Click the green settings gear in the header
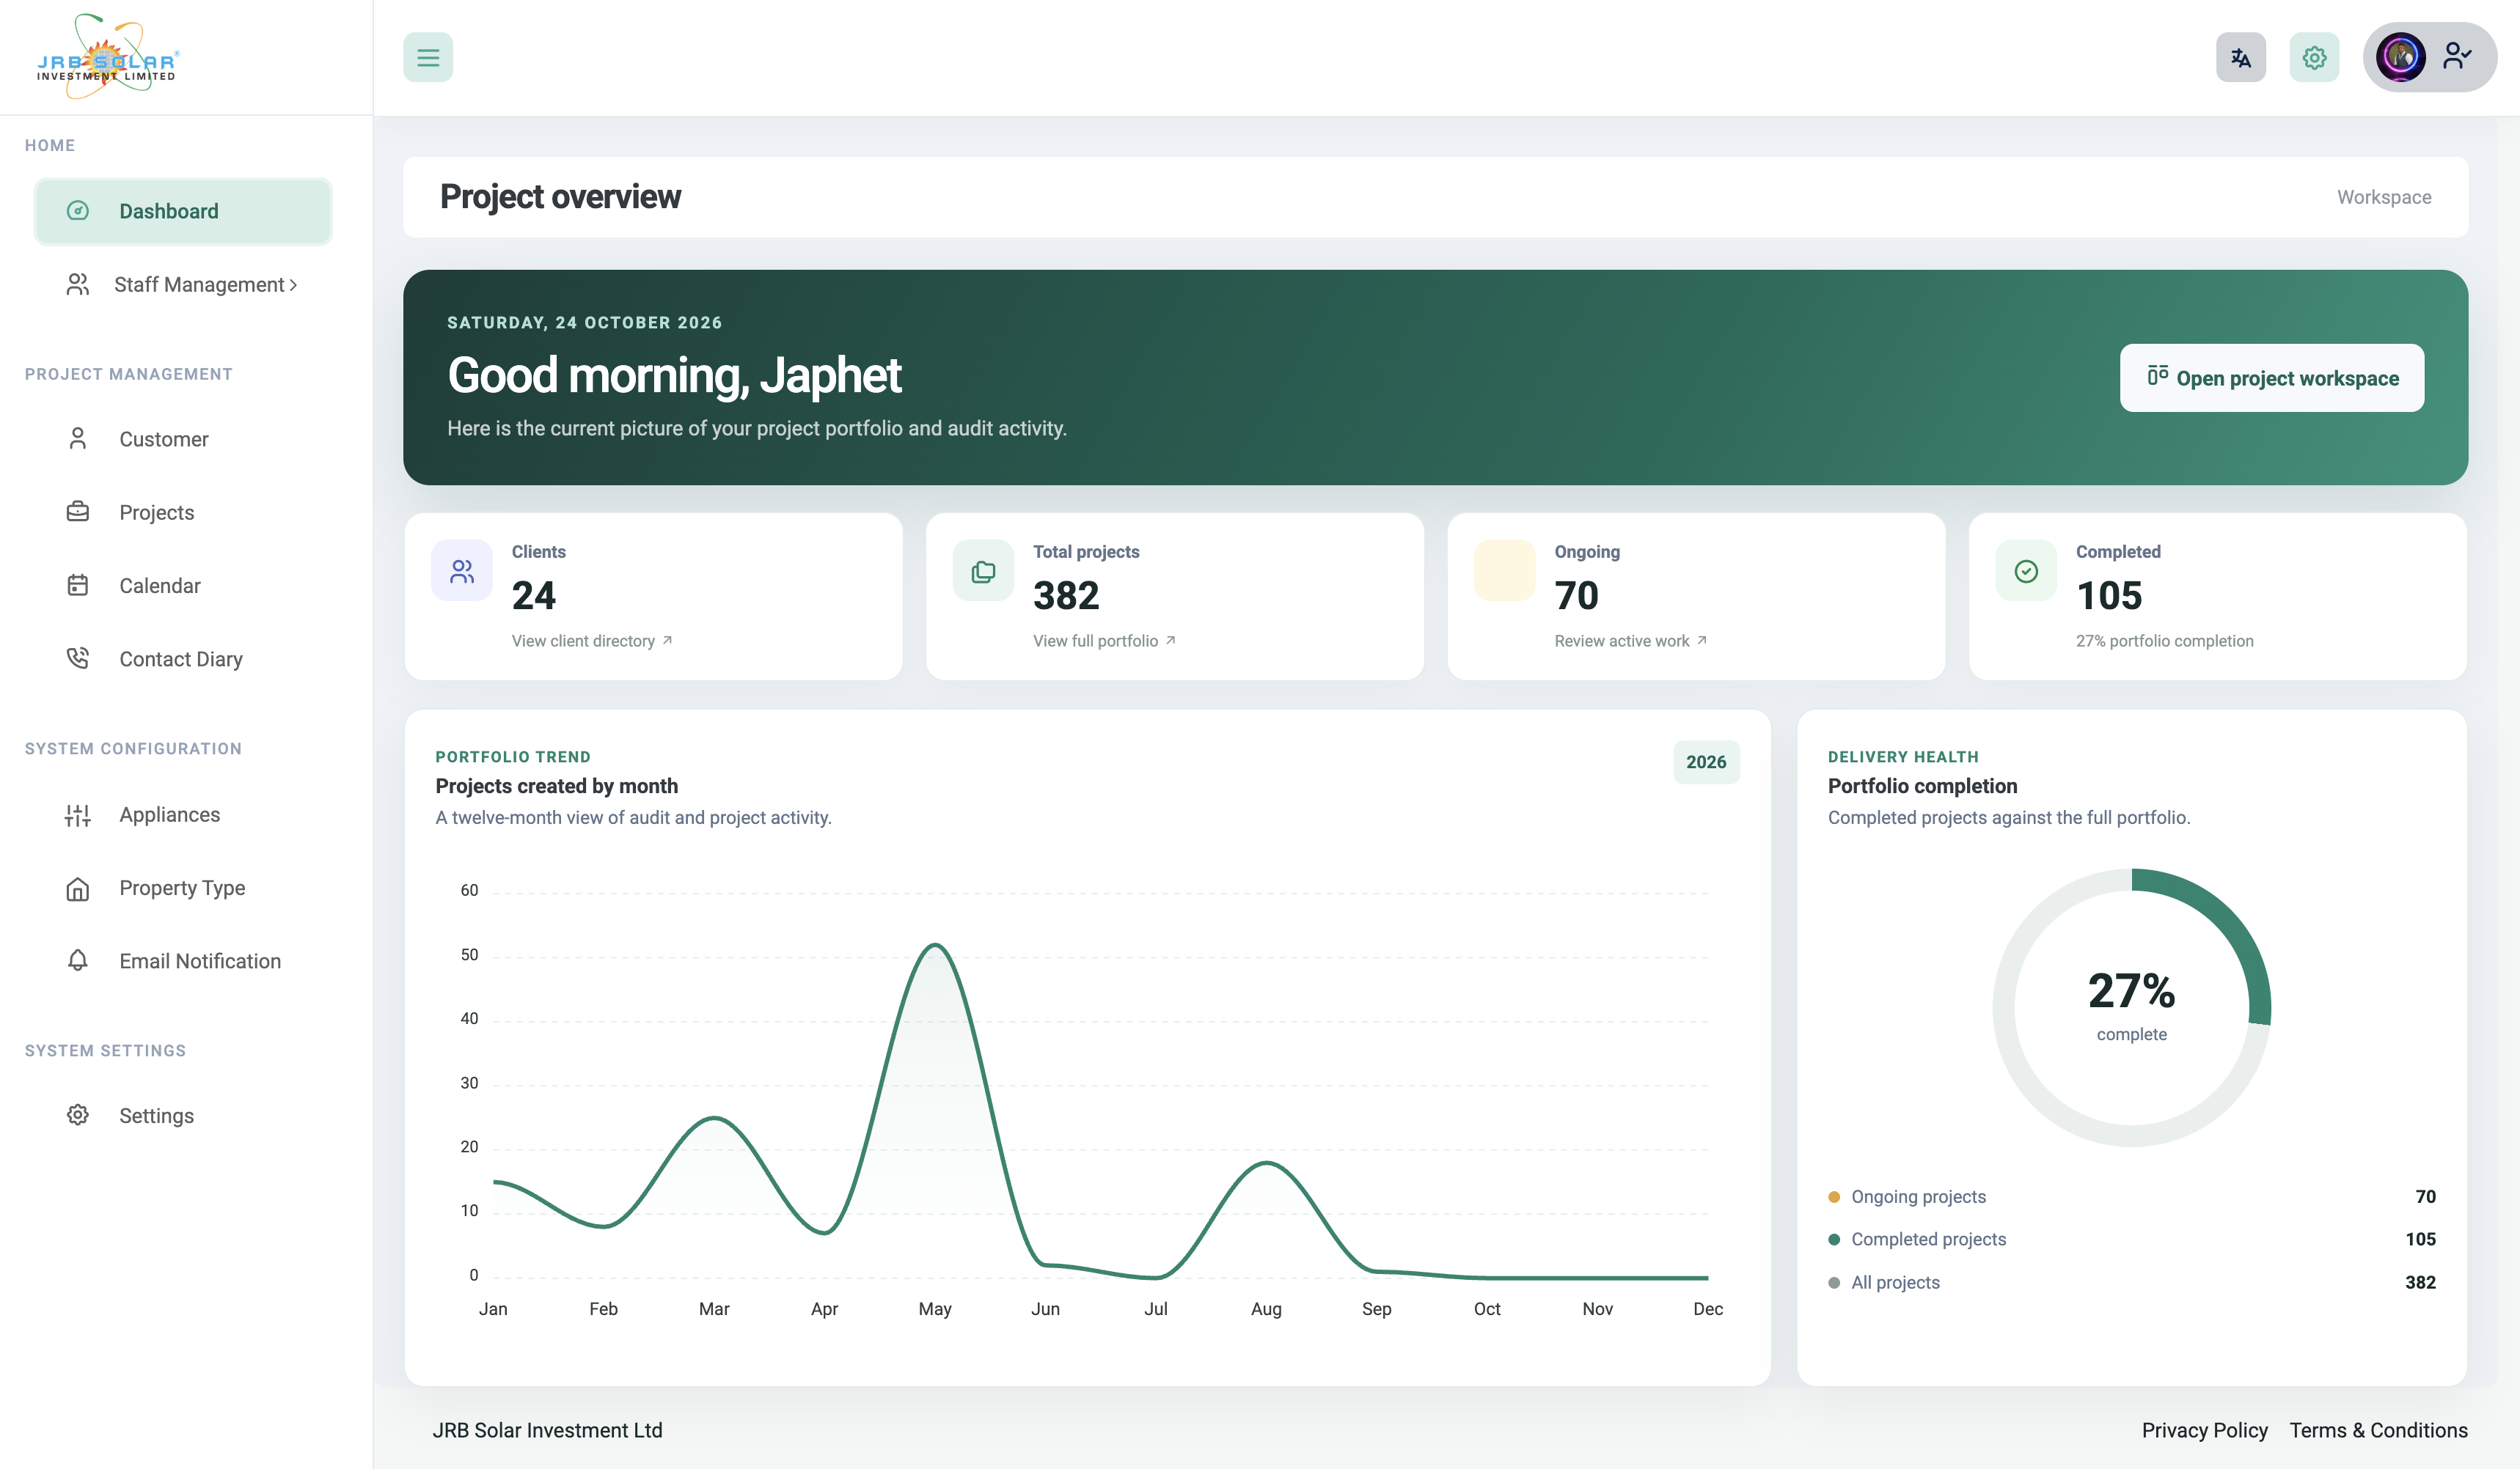The width and height of the screenshot is (2520, 1469). (x=2314, y=57)
